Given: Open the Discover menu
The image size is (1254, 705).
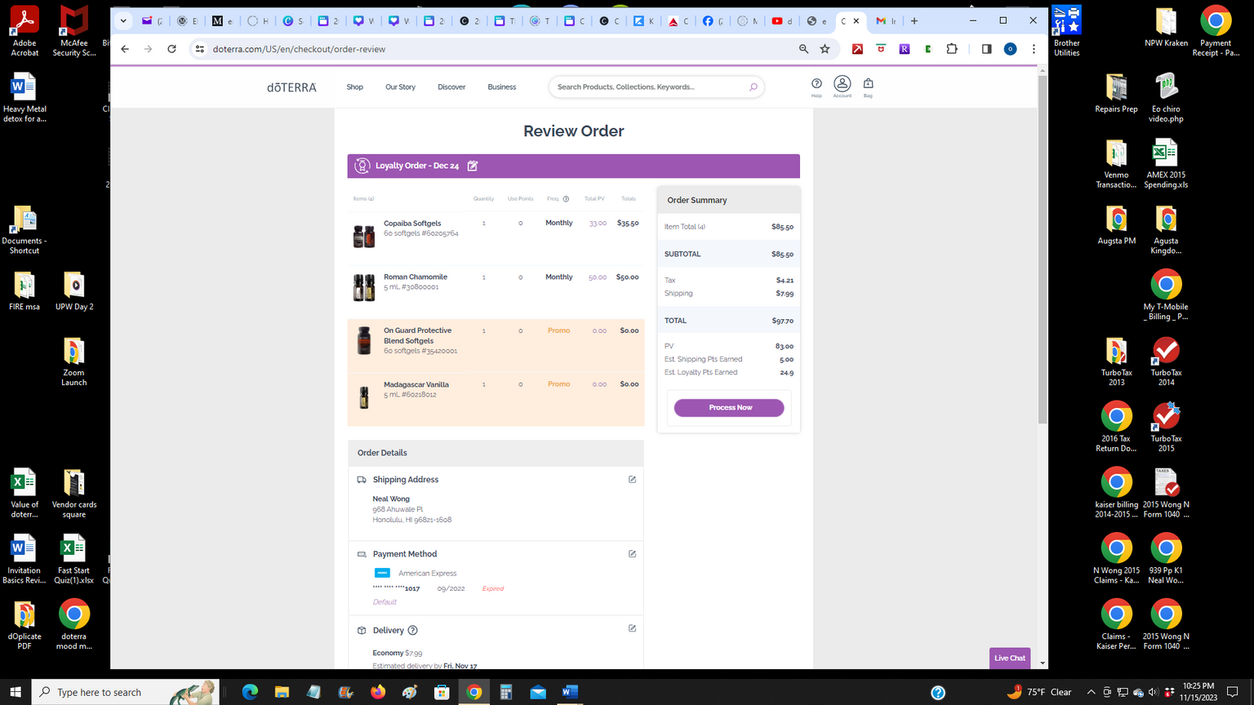Looking at the screenshot, I should point(451,87).
